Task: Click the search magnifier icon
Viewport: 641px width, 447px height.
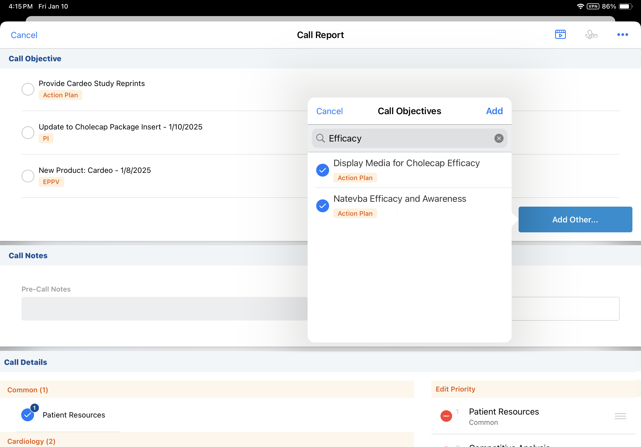Action: click(320, 138)
